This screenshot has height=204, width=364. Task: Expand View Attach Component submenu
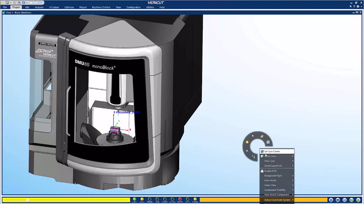[277, 195]
